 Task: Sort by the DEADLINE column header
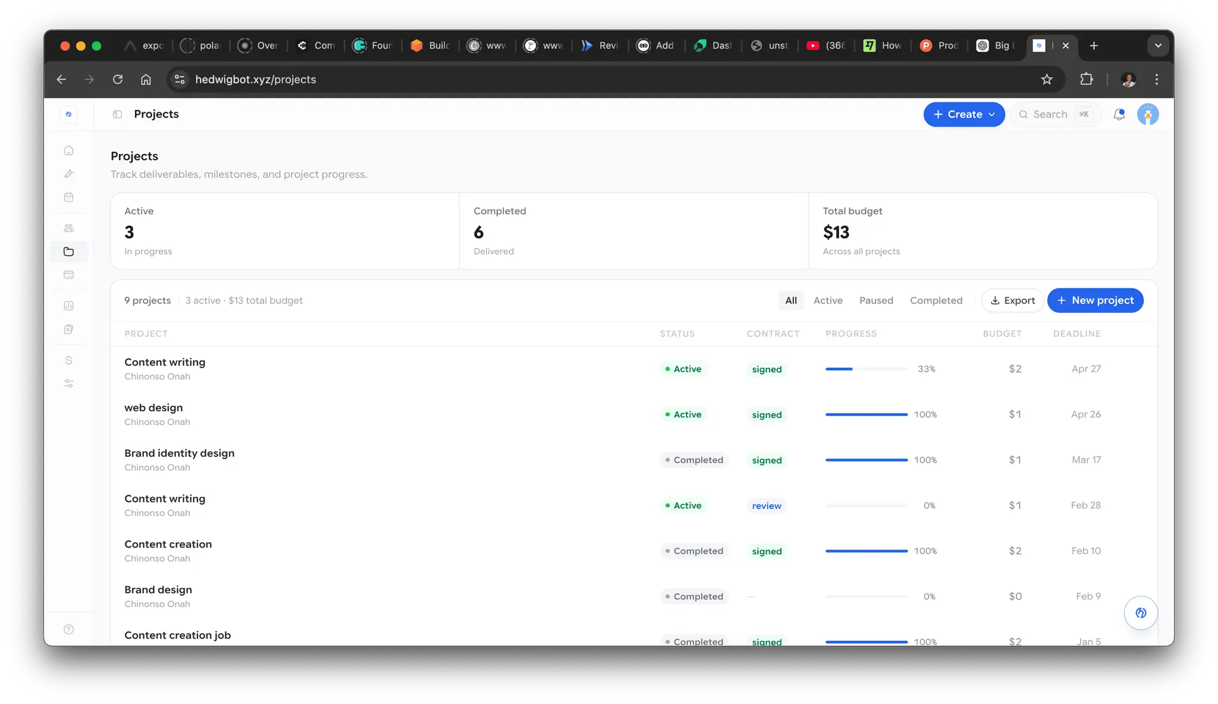click(x=1076, y=334)
